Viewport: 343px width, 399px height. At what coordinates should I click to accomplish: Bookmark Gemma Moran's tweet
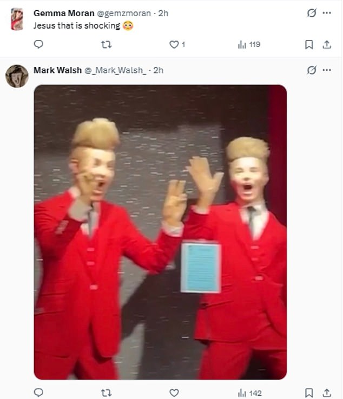(309, 44)
